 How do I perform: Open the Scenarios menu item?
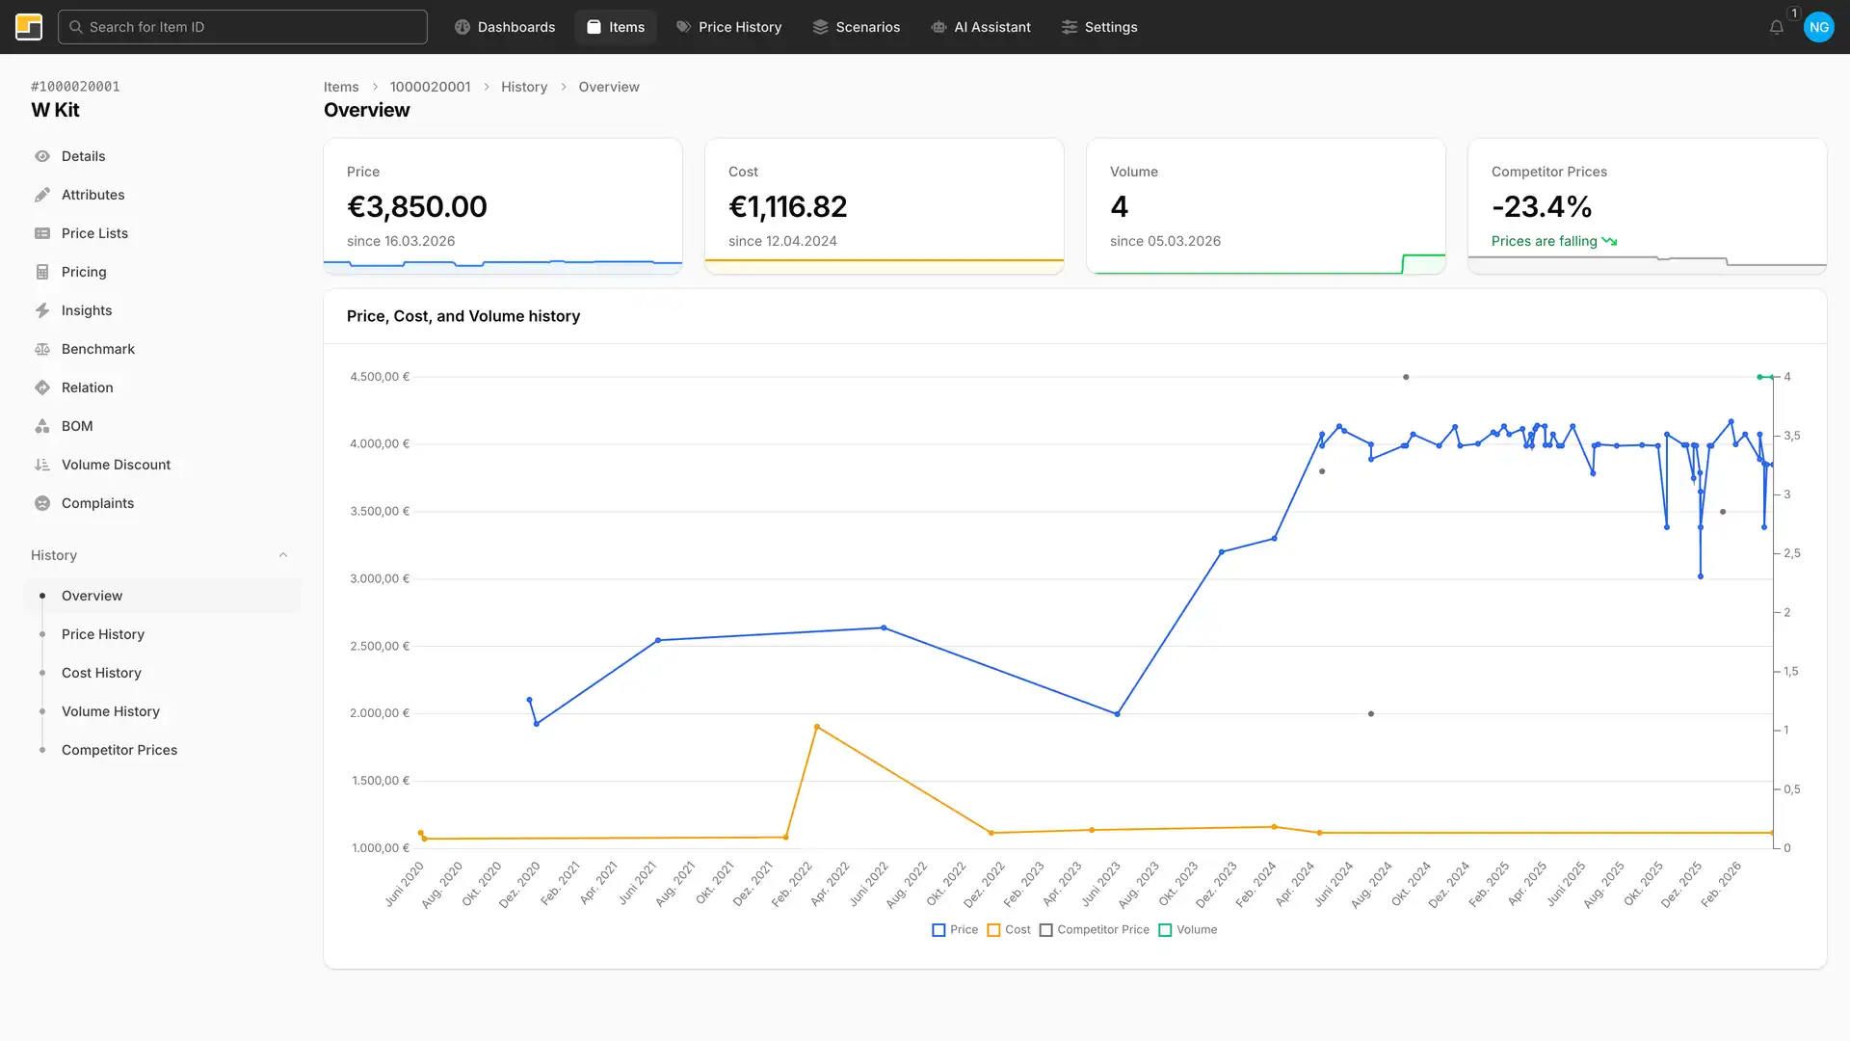[856, 26]
